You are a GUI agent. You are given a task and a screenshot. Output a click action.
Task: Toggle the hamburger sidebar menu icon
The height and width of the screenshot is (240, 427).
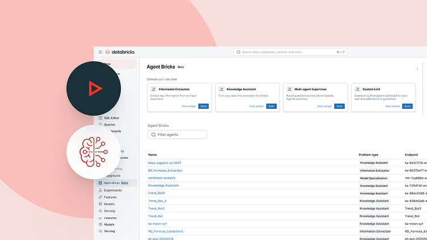point(101,52)
